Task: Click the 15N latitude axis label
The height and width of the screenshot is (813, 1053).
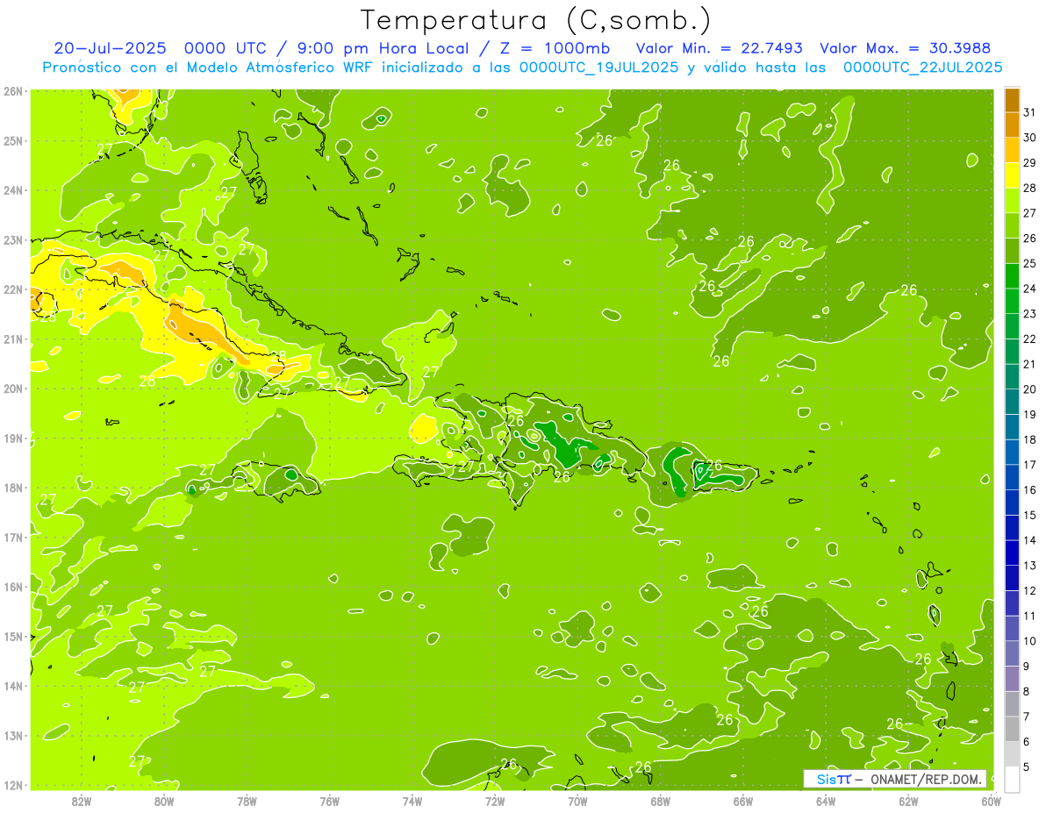Action: pos(13,636)
